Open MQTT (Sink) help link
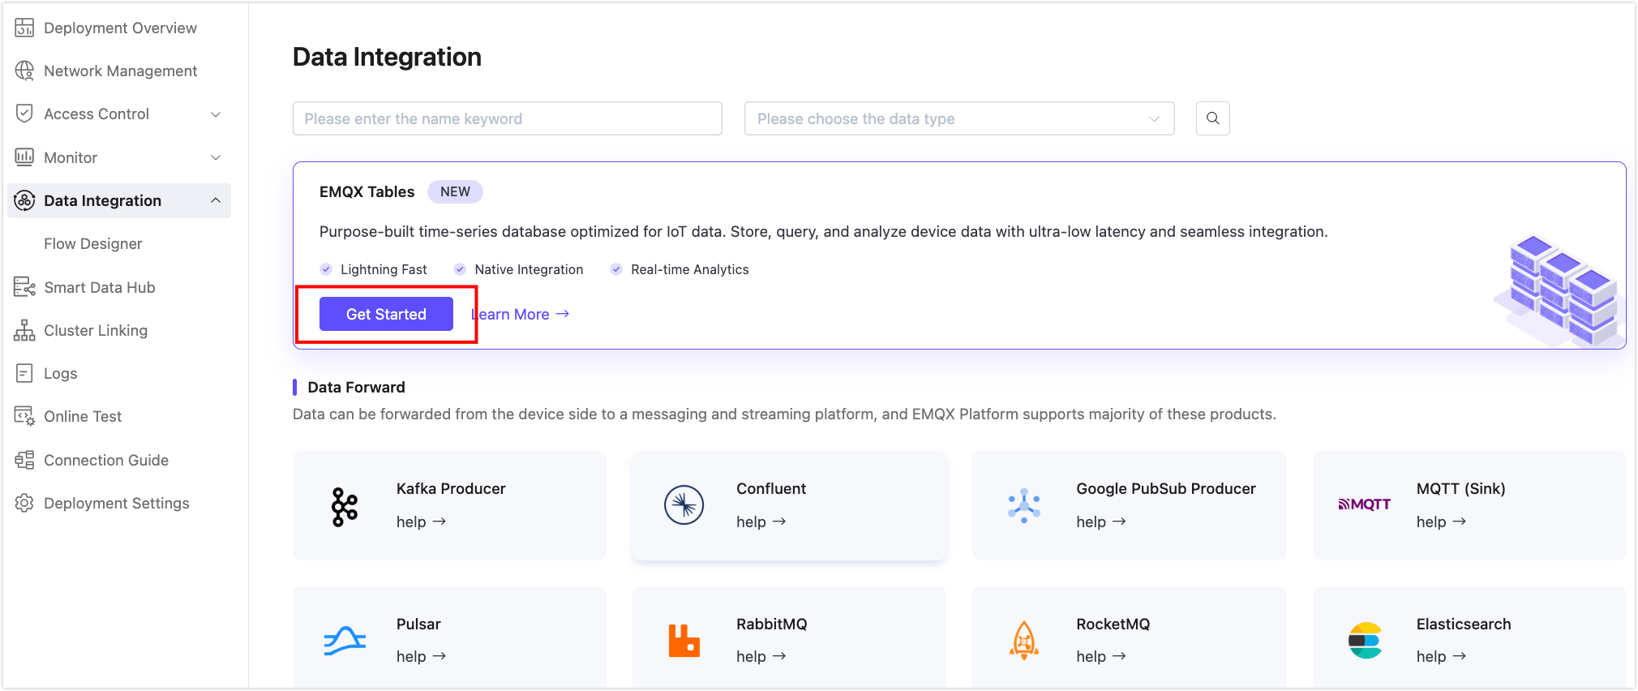The image size is (1638, 691). click(x=1441, y=521)
